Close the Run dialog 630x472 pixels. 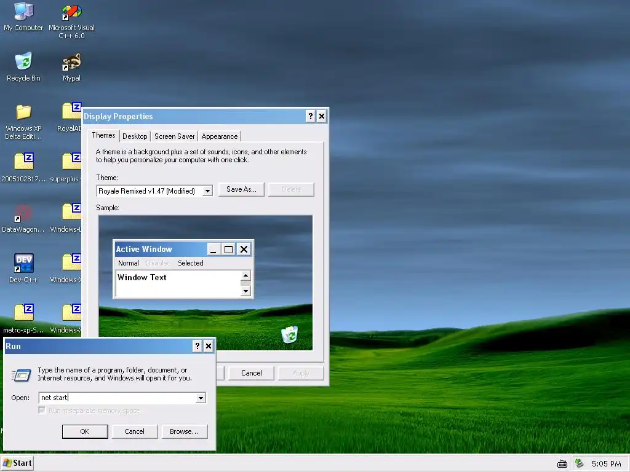[x=209, y=346]
